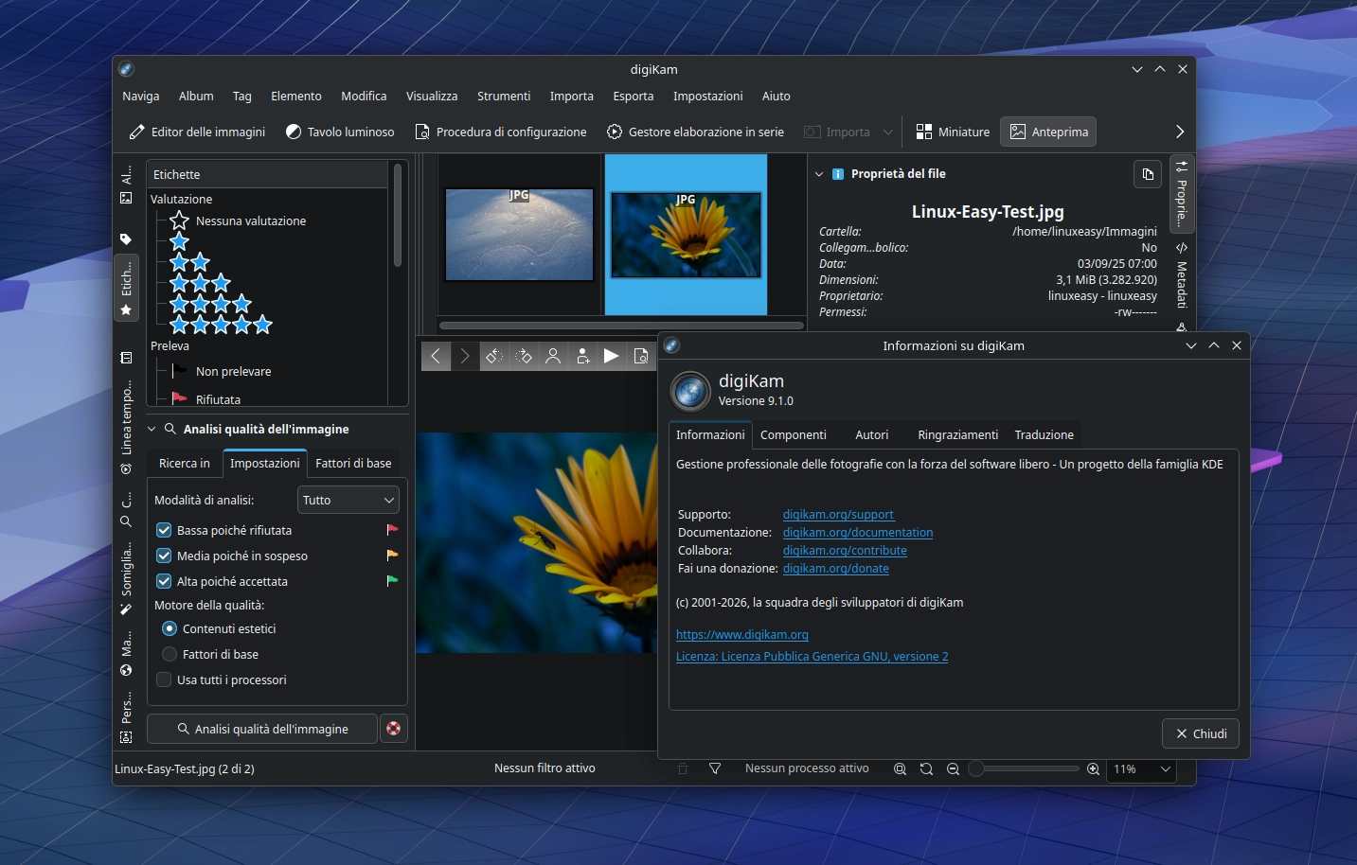Open digikam.org/support link
This screenshot has width=1357, height=865.
[x=838, y=515]
